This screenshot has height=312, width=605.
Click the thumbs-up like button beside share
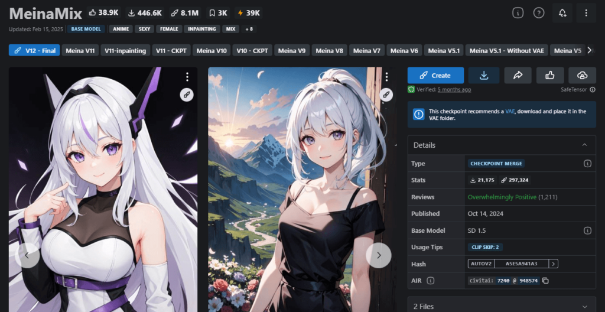pyautogui.click(x=550, y=75)
